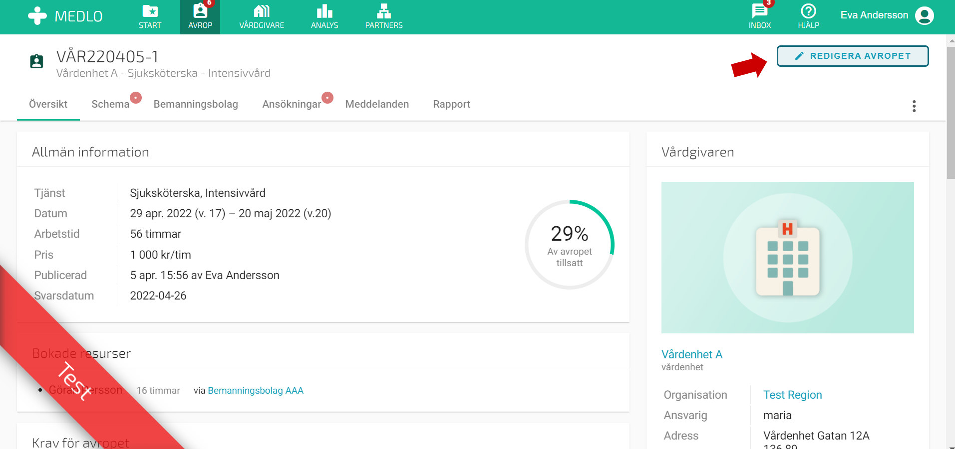The image size is (955, 449).
Task: Go to VÅRDGIVARE in top navigation
Action: click(262, 17)
